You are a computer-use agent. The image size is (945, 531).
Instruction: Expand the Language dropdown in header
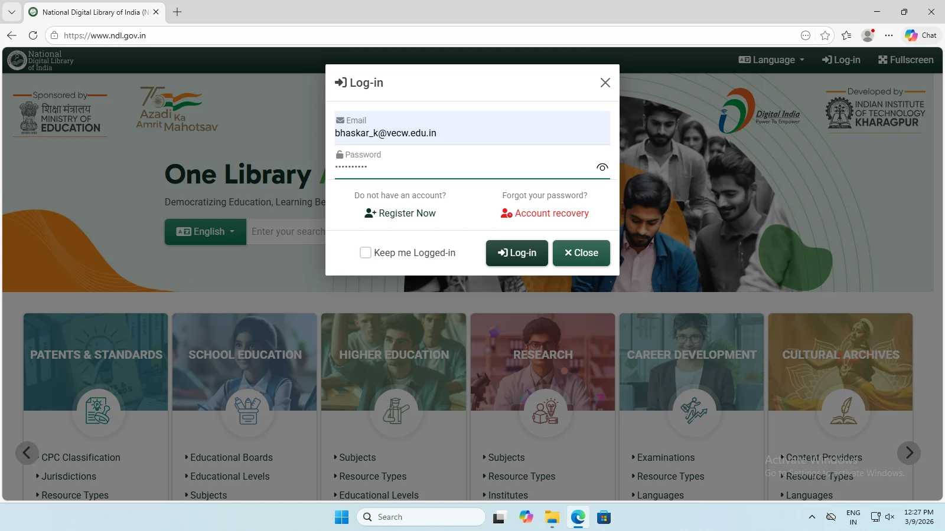point(771,60)
